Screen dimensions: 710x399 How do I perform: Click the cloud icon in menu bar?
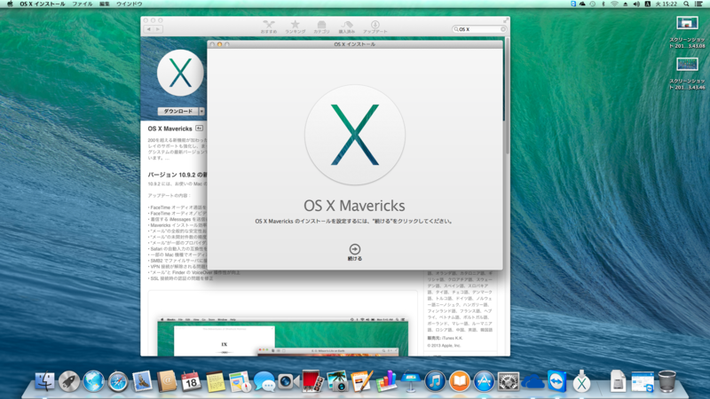(x=582, y=4)
